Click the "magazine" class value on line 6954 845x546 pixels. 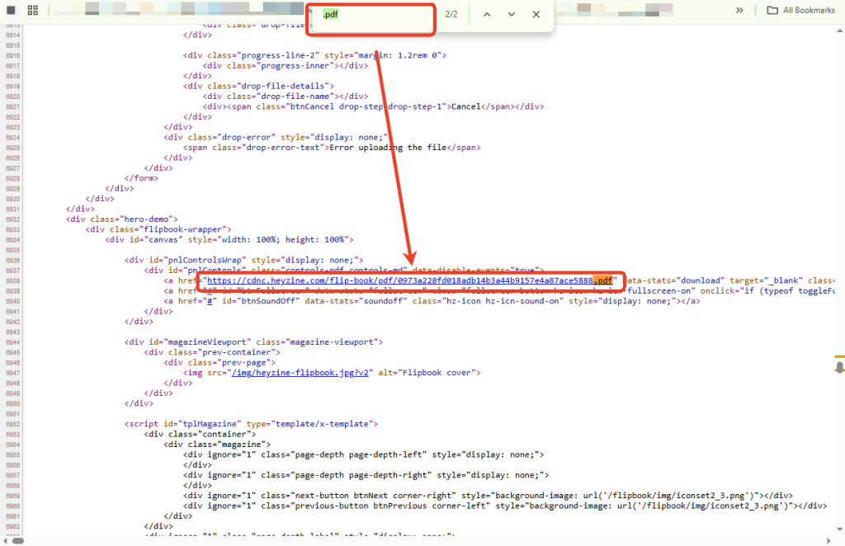243,445
